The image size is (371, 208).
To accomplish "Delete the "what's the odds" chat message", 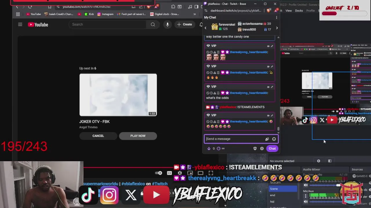I will [218, 93].
